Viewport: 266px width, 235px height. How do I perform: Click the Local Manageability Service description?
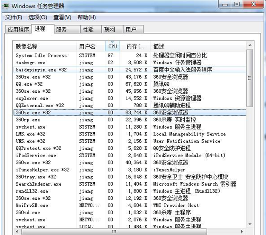point(189,134)
